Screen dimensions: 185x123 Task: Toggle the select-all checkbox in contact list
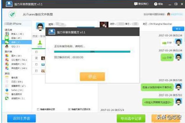click(36, 52)
